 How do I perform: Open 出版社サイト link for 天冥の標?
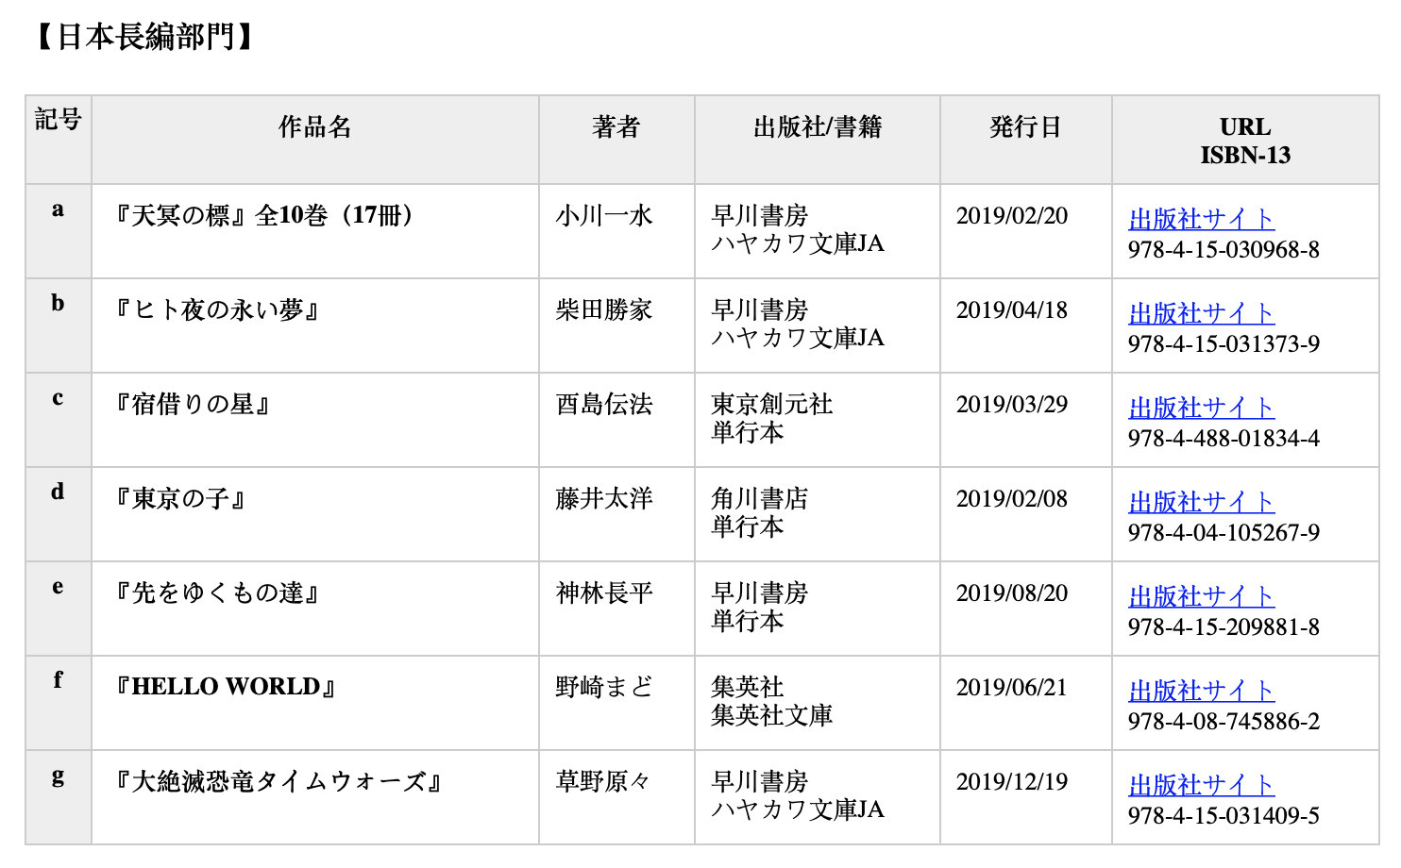(1201, 219)
